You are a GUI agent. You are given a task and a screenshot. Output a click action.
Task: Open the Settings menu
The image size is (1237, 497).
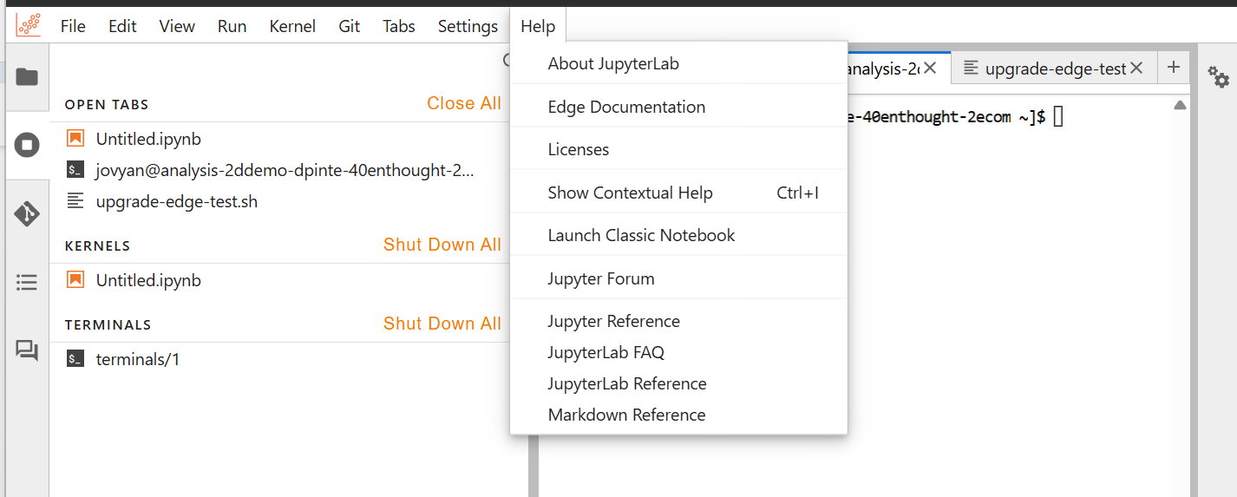coord(468,26)
